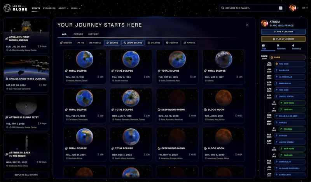Open the Barcelone location entry
This screenshot has height=182, width=311.
tap(290, 175)
